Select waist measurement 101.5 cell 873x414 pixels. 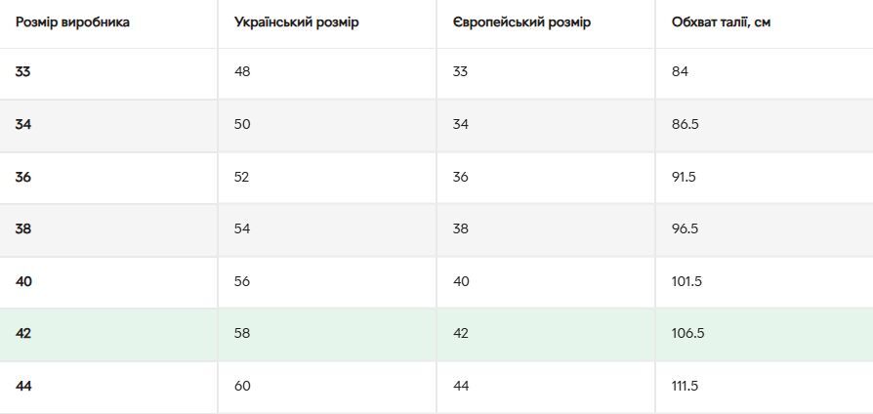tap(687, 281)
